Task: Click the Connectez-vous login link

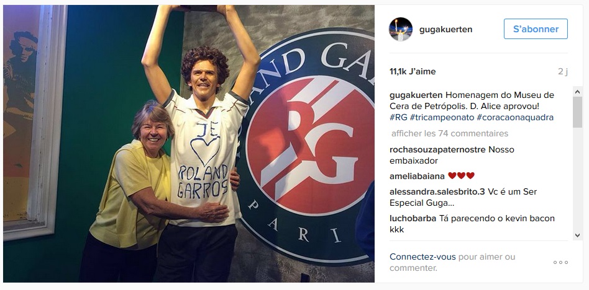Action: (x=422, y=257)
